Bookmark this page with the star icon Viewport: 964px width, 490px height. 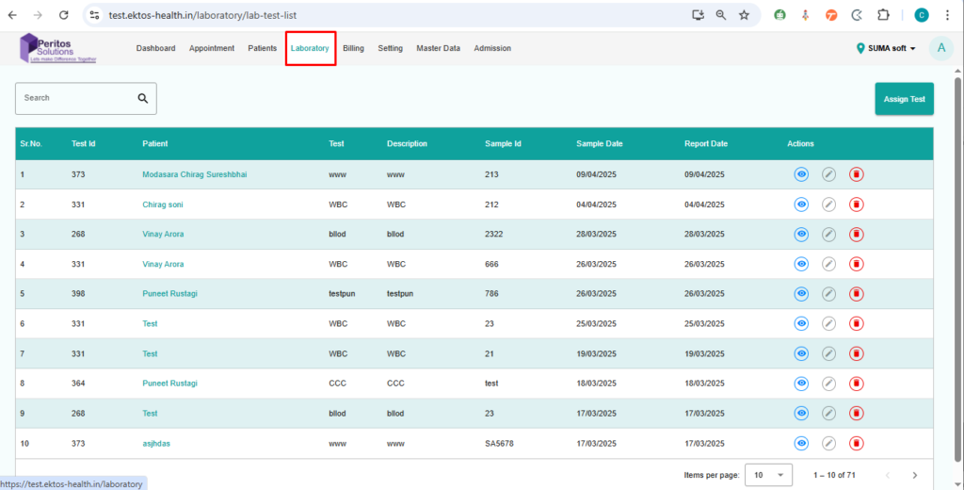pyautogui.click(x=744, y=15)
